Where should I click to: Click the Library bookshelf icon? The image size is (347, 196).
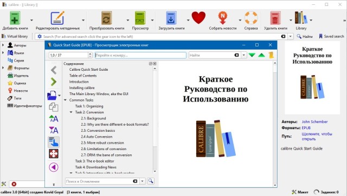click(301, 18)
